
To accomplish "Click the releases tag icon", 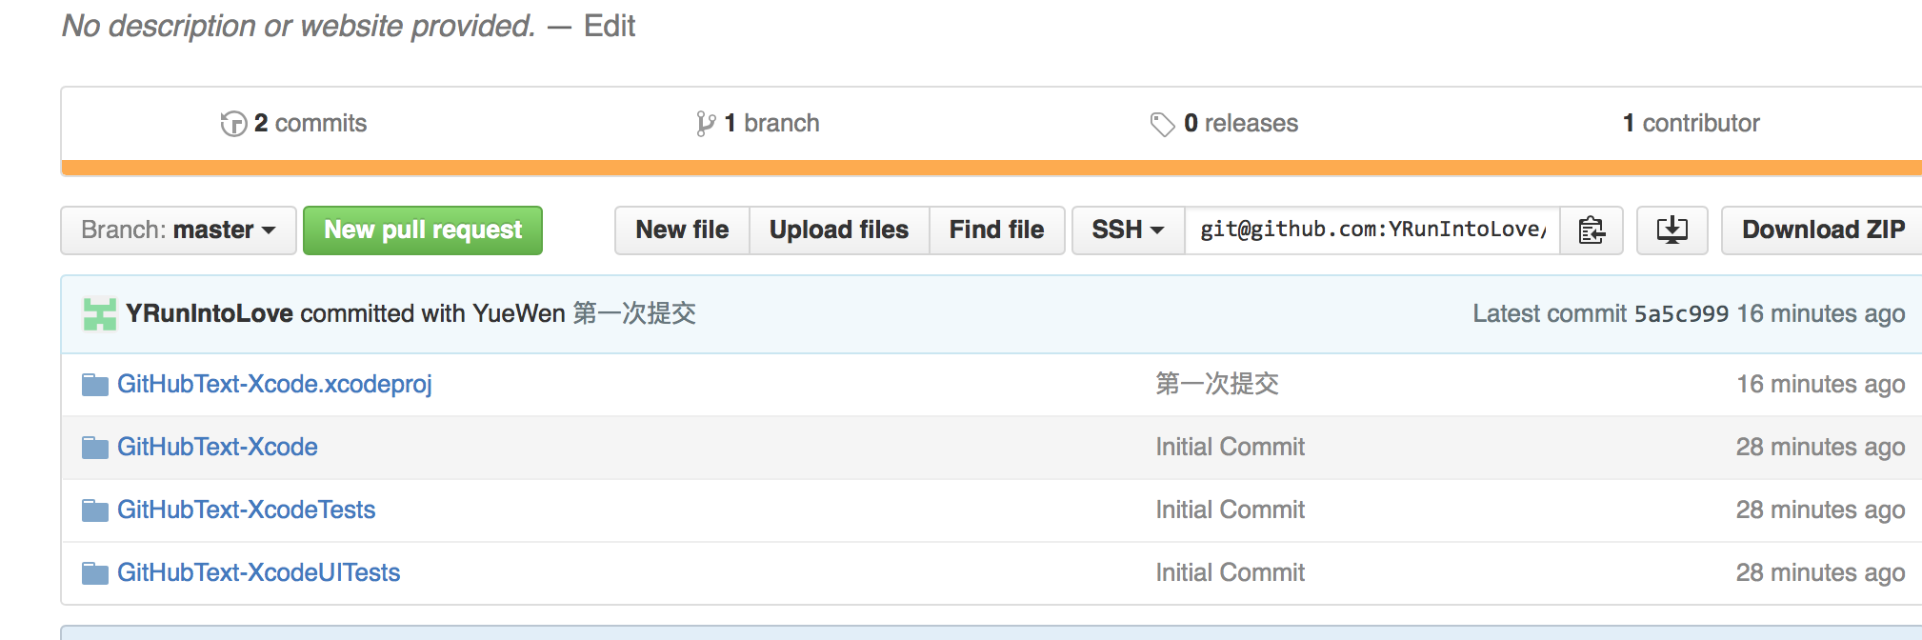I will click(x=1162, y=124).
